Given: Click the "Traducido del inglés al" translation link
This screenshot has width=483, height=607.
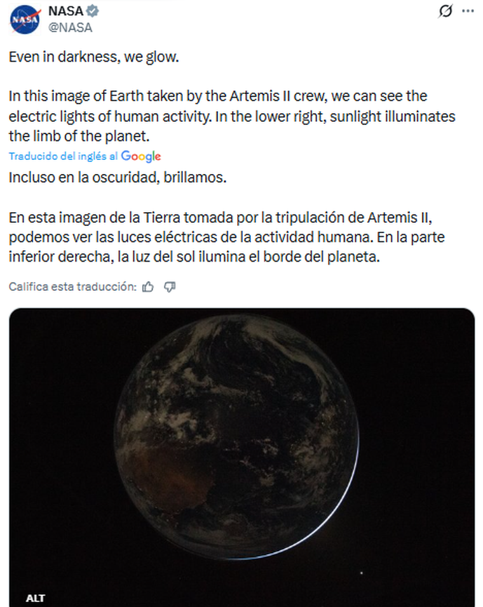Looking at the screenshot, I should point(64,156).
